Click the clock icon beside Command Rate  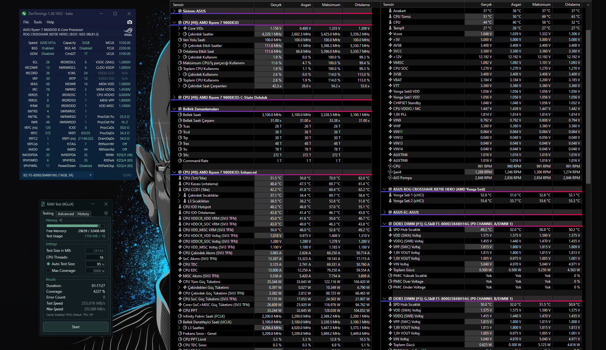[180, 161]
